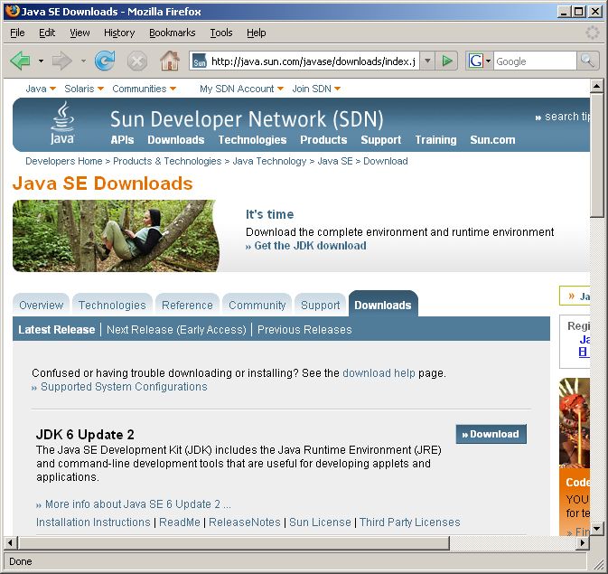
Task: Switch to the Community tab
Action: click(x=257, y=305)
